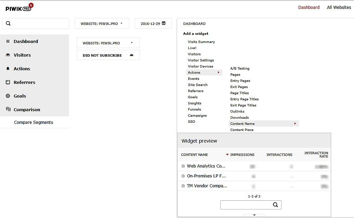Click the All Websites link
Viewport: 354px width, 218px height.
coord(339,7)
